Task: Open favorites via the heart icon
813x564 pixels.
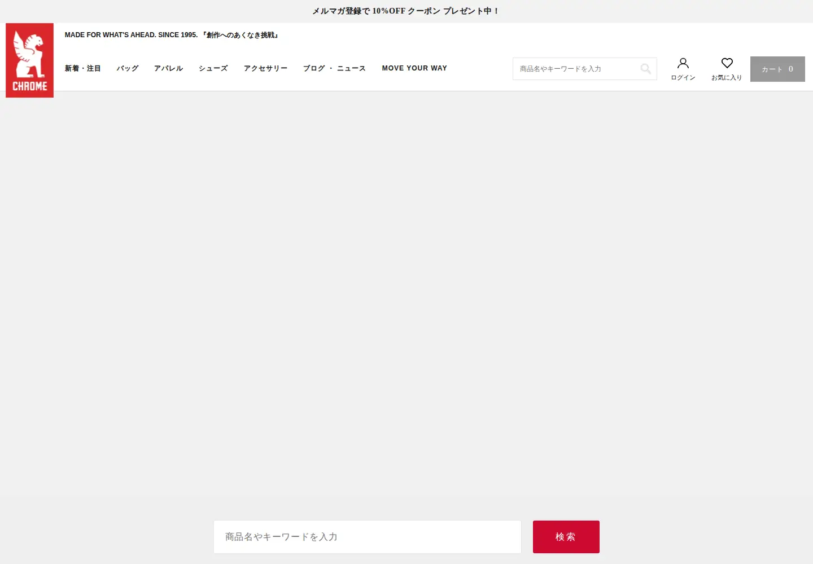Action: pyautogui.click(x=727, y=63)
